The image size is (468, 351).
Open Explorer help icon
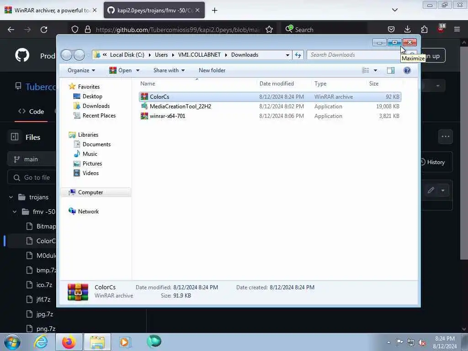pos(407,70)
